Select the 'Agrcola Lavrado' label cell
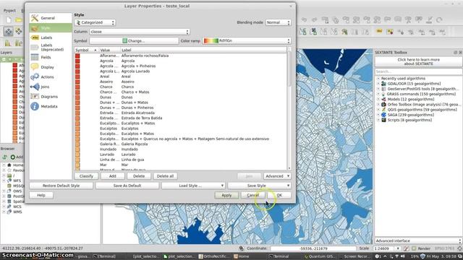Image resolution: width=463 pixels, height=260 pixels. 135,71
